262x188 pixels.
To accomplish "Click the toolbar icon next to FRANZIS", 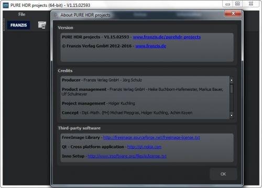I will 42,25.
